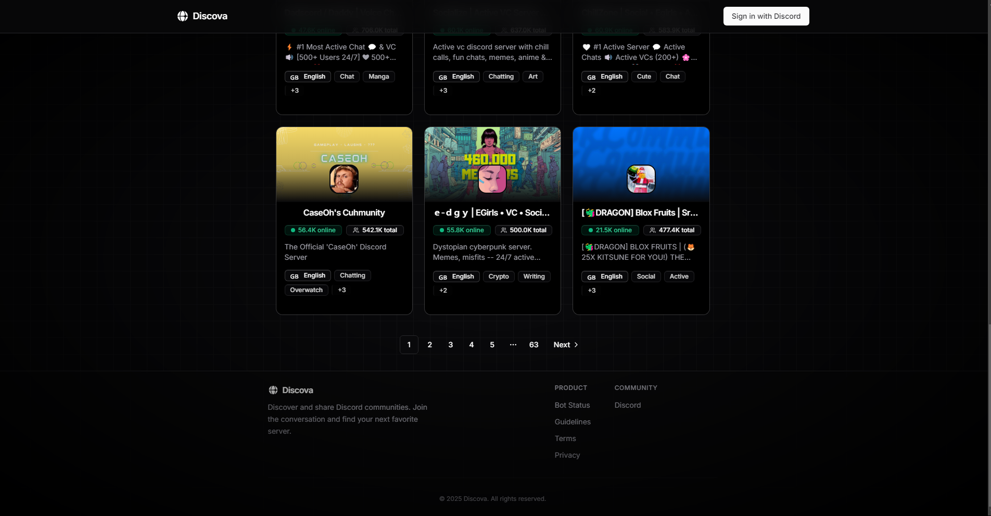Click members icon beside 542.1K total
Viewport: 991px width, 516px height.
tap(356, 230)
